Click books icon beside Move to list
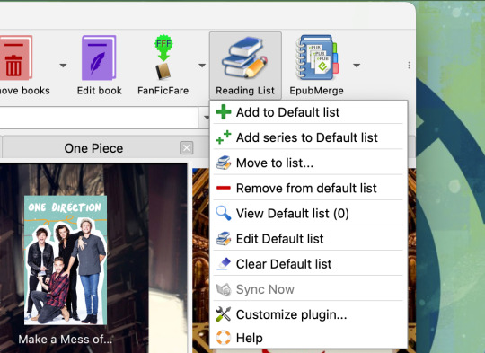This screenshot has height=353, width=485. coord(224,163)
